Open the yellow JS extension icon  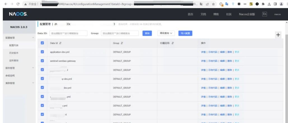251,4
